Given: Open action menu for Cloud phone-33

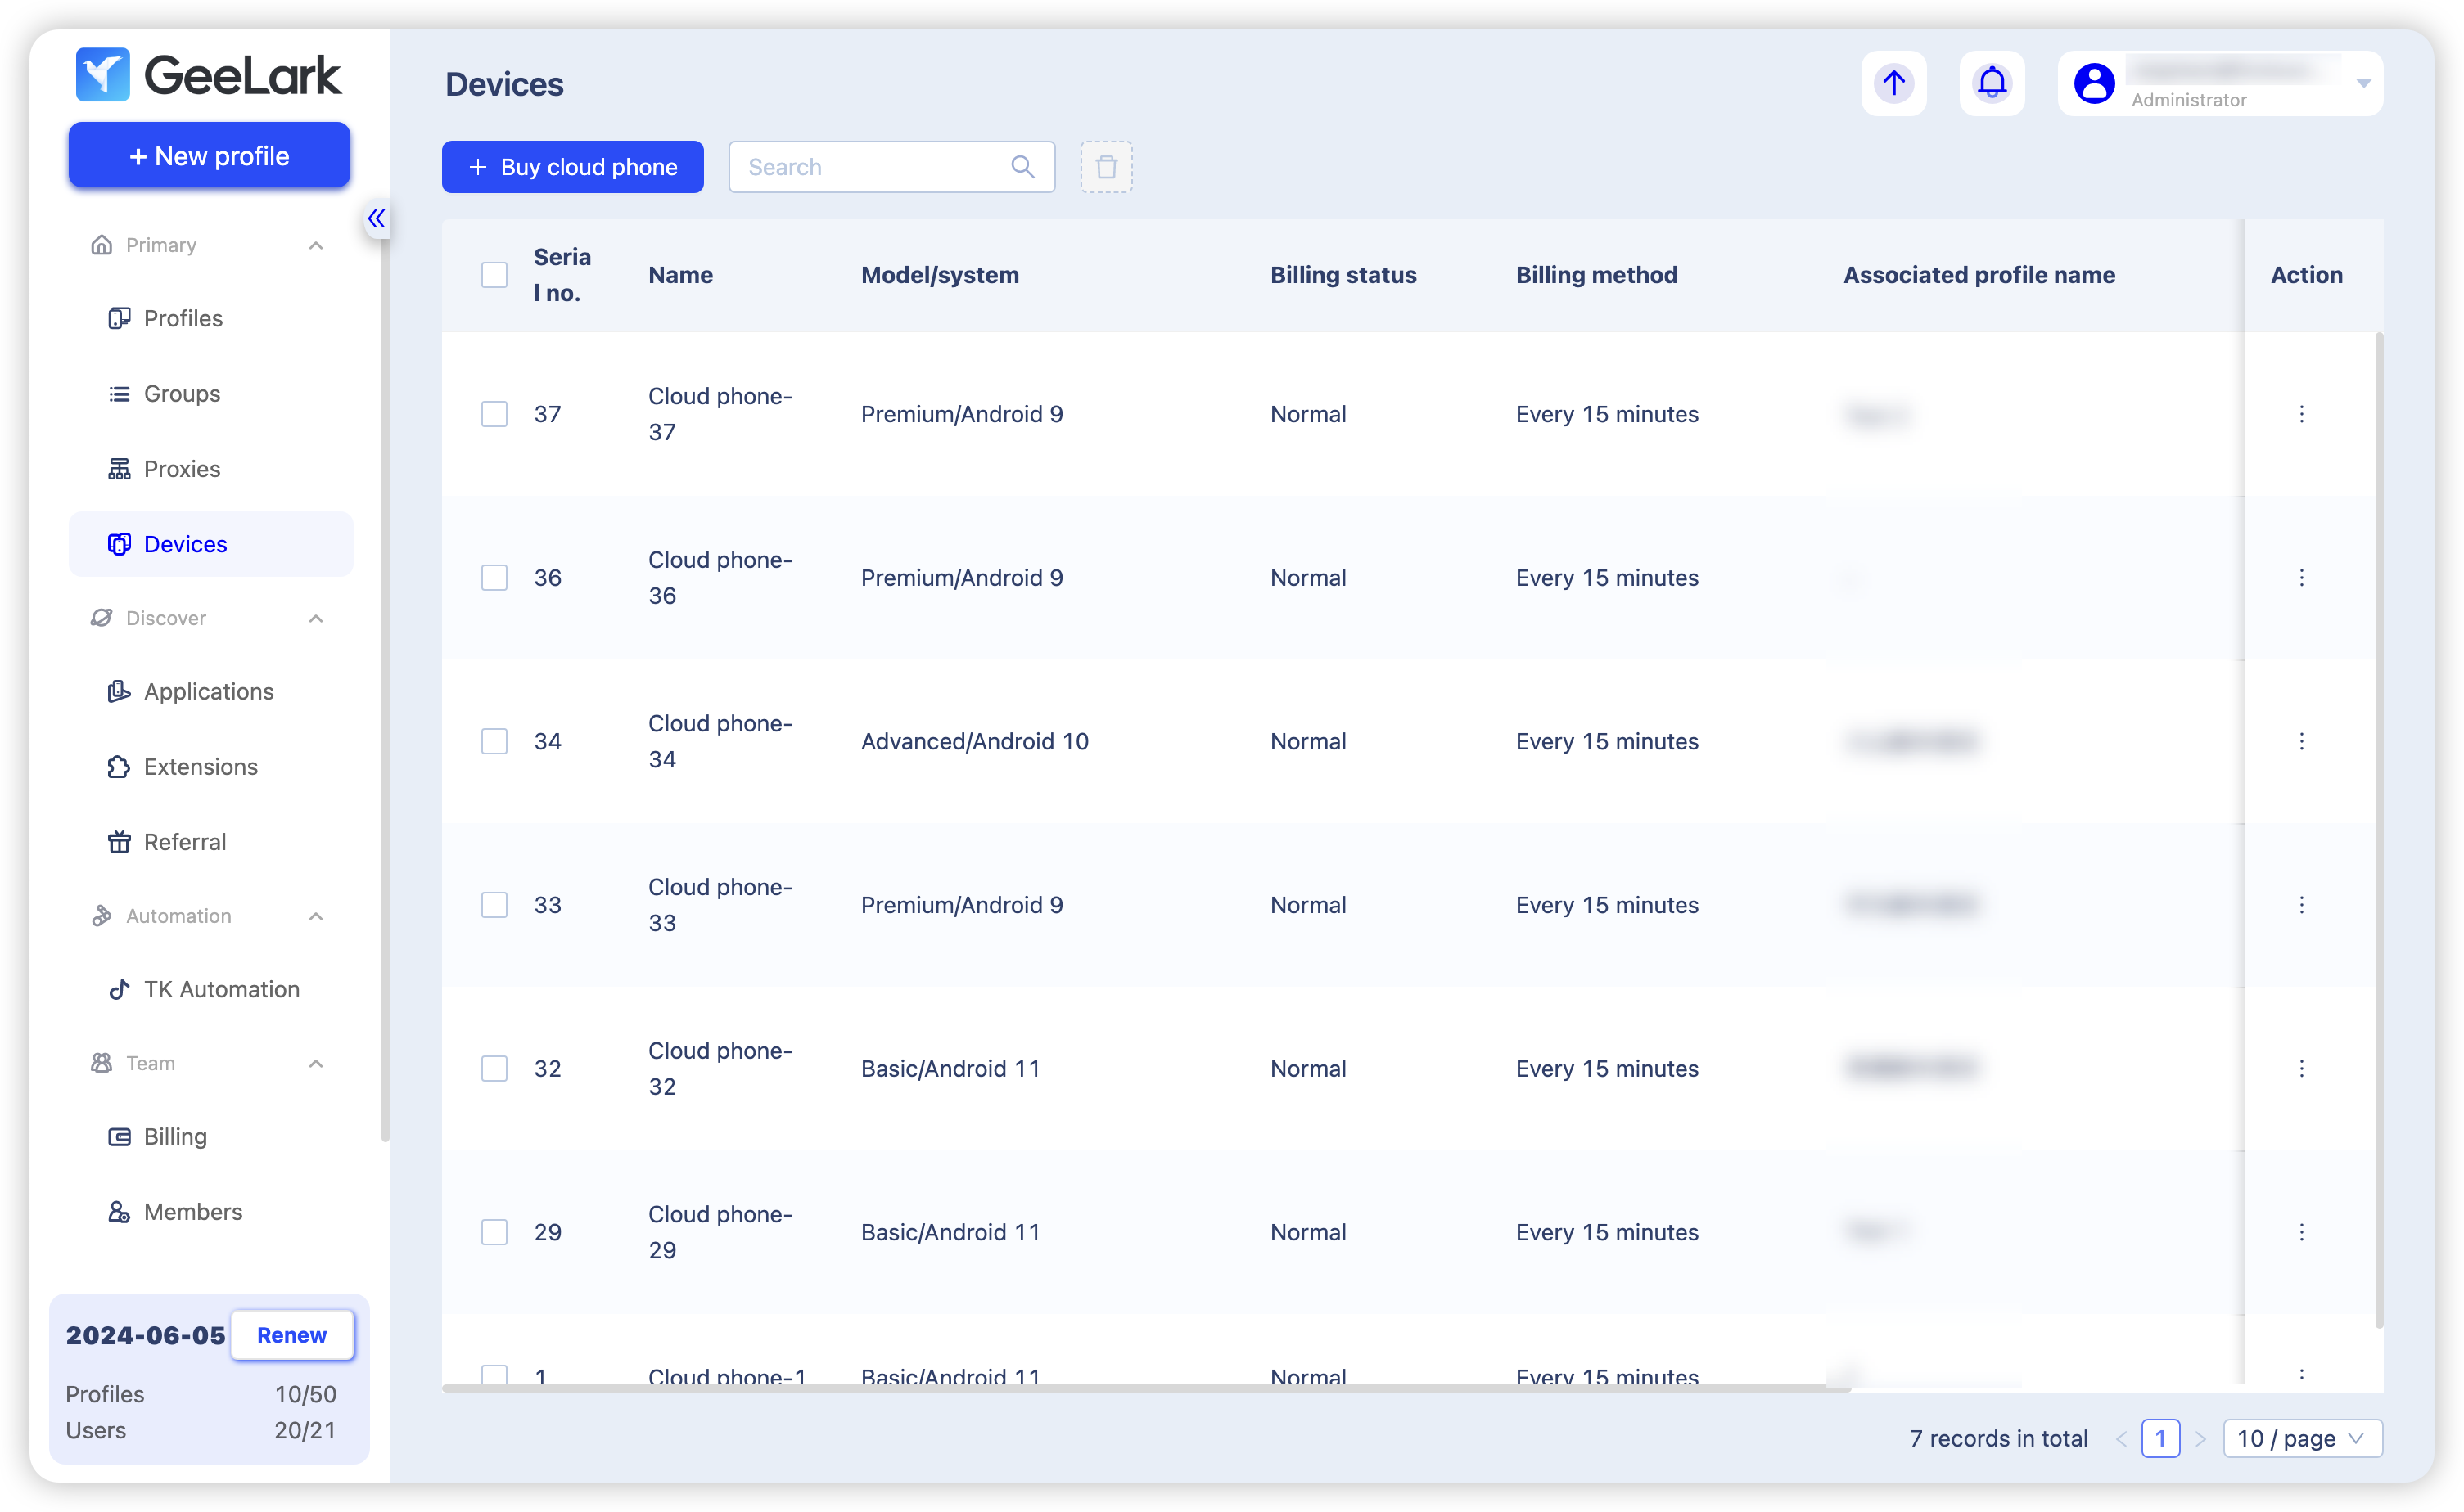Looking at the screenshot, I should pyautogui.click(x=2300, y=905).
